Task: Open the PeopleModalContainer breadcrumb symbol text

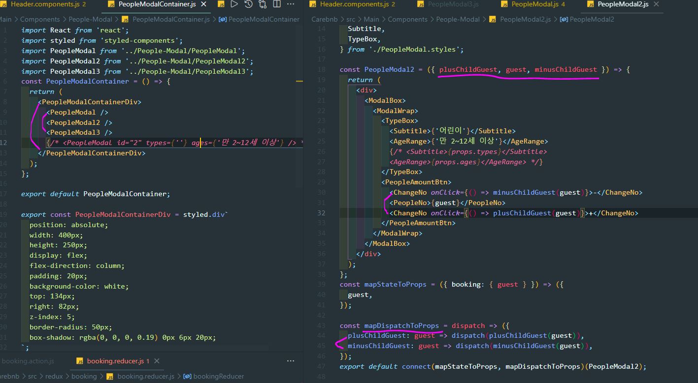Action: (264, 19)
